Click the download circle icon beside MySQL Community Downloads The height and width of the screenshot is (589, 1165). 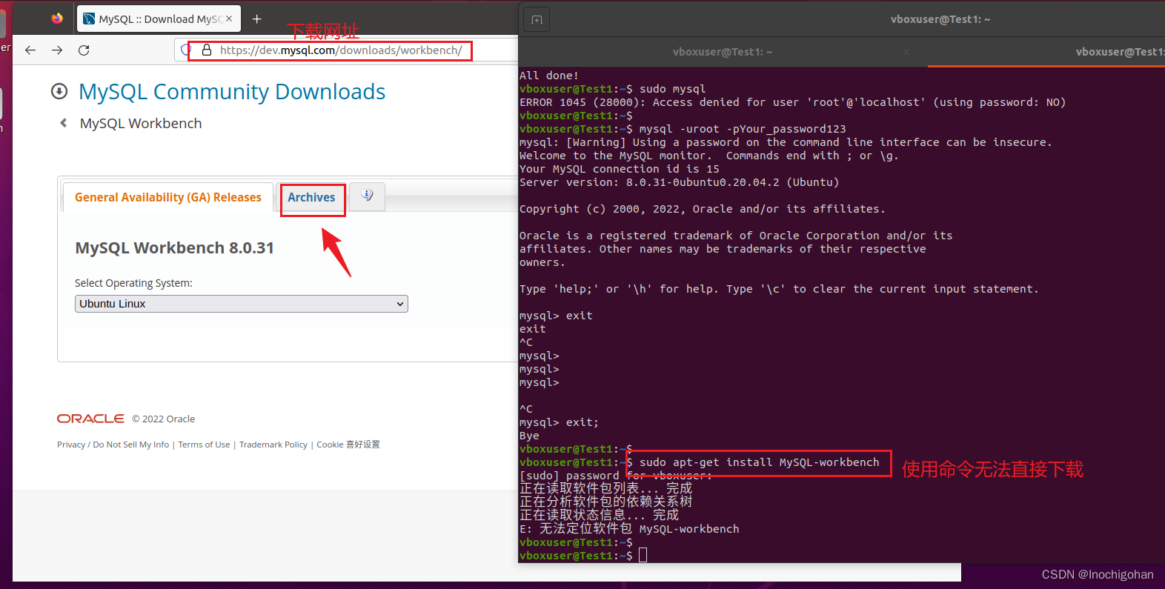pyautogui.click(x=59, y=91)
